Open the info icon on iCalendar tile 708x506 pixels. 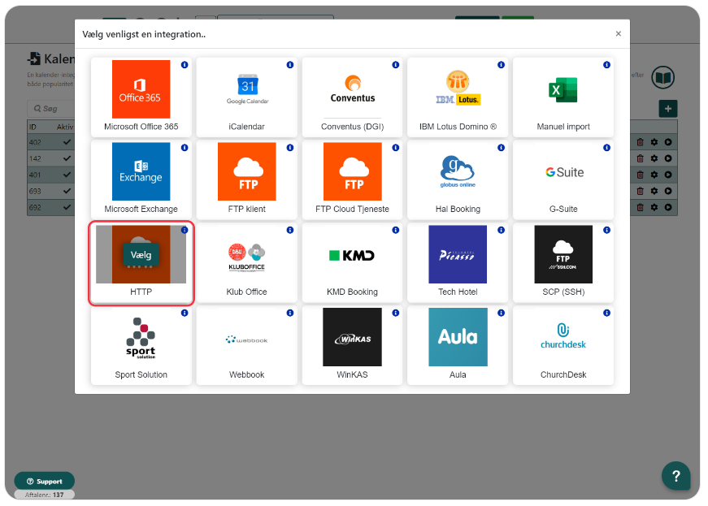290,65
